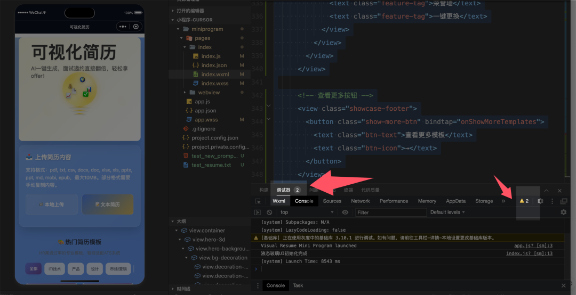Click the element inspector arrow icon
Viewport: 576px width, 295px height.
pos(258,201)
